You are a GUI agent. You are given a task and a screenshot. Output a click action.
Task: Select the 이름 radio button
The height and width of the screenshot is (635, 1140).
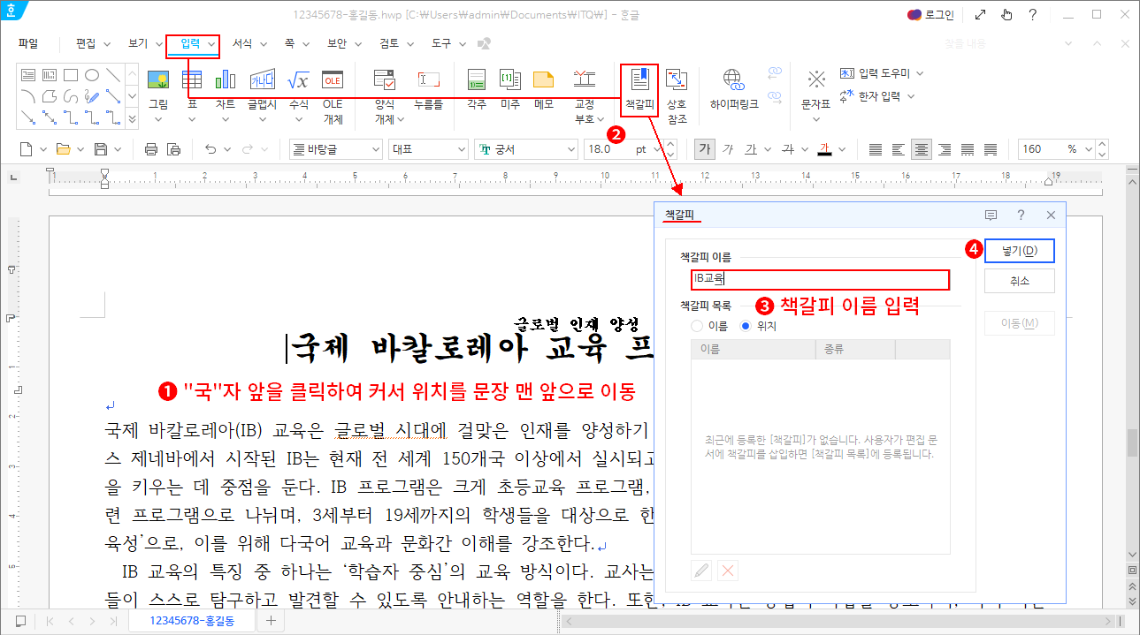(697, 325)
